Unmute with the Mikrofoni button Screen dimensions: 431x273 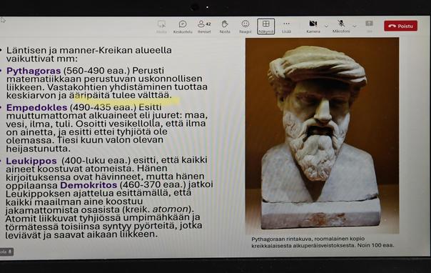tap(341, 27)
